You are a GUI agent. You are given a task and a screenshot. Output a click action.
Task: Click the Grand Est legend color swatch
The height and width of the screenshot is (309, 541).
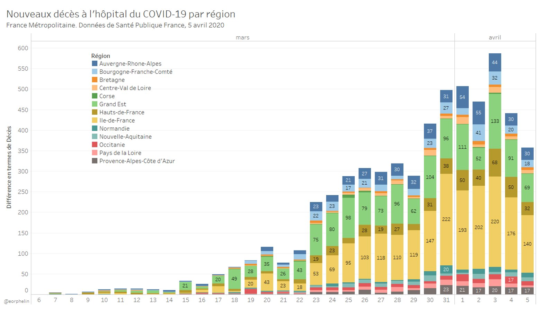95,104
